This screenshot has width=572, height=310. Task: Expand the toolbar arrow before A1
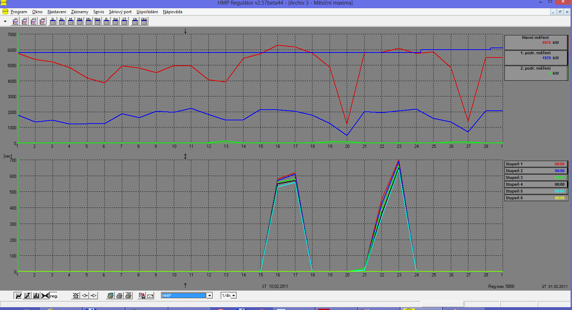pyautogui.click(x=5, y=21)
